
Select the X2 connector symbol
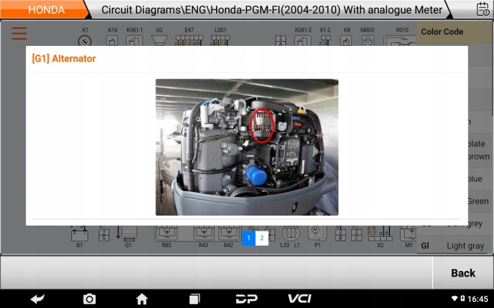pos(380,234)
